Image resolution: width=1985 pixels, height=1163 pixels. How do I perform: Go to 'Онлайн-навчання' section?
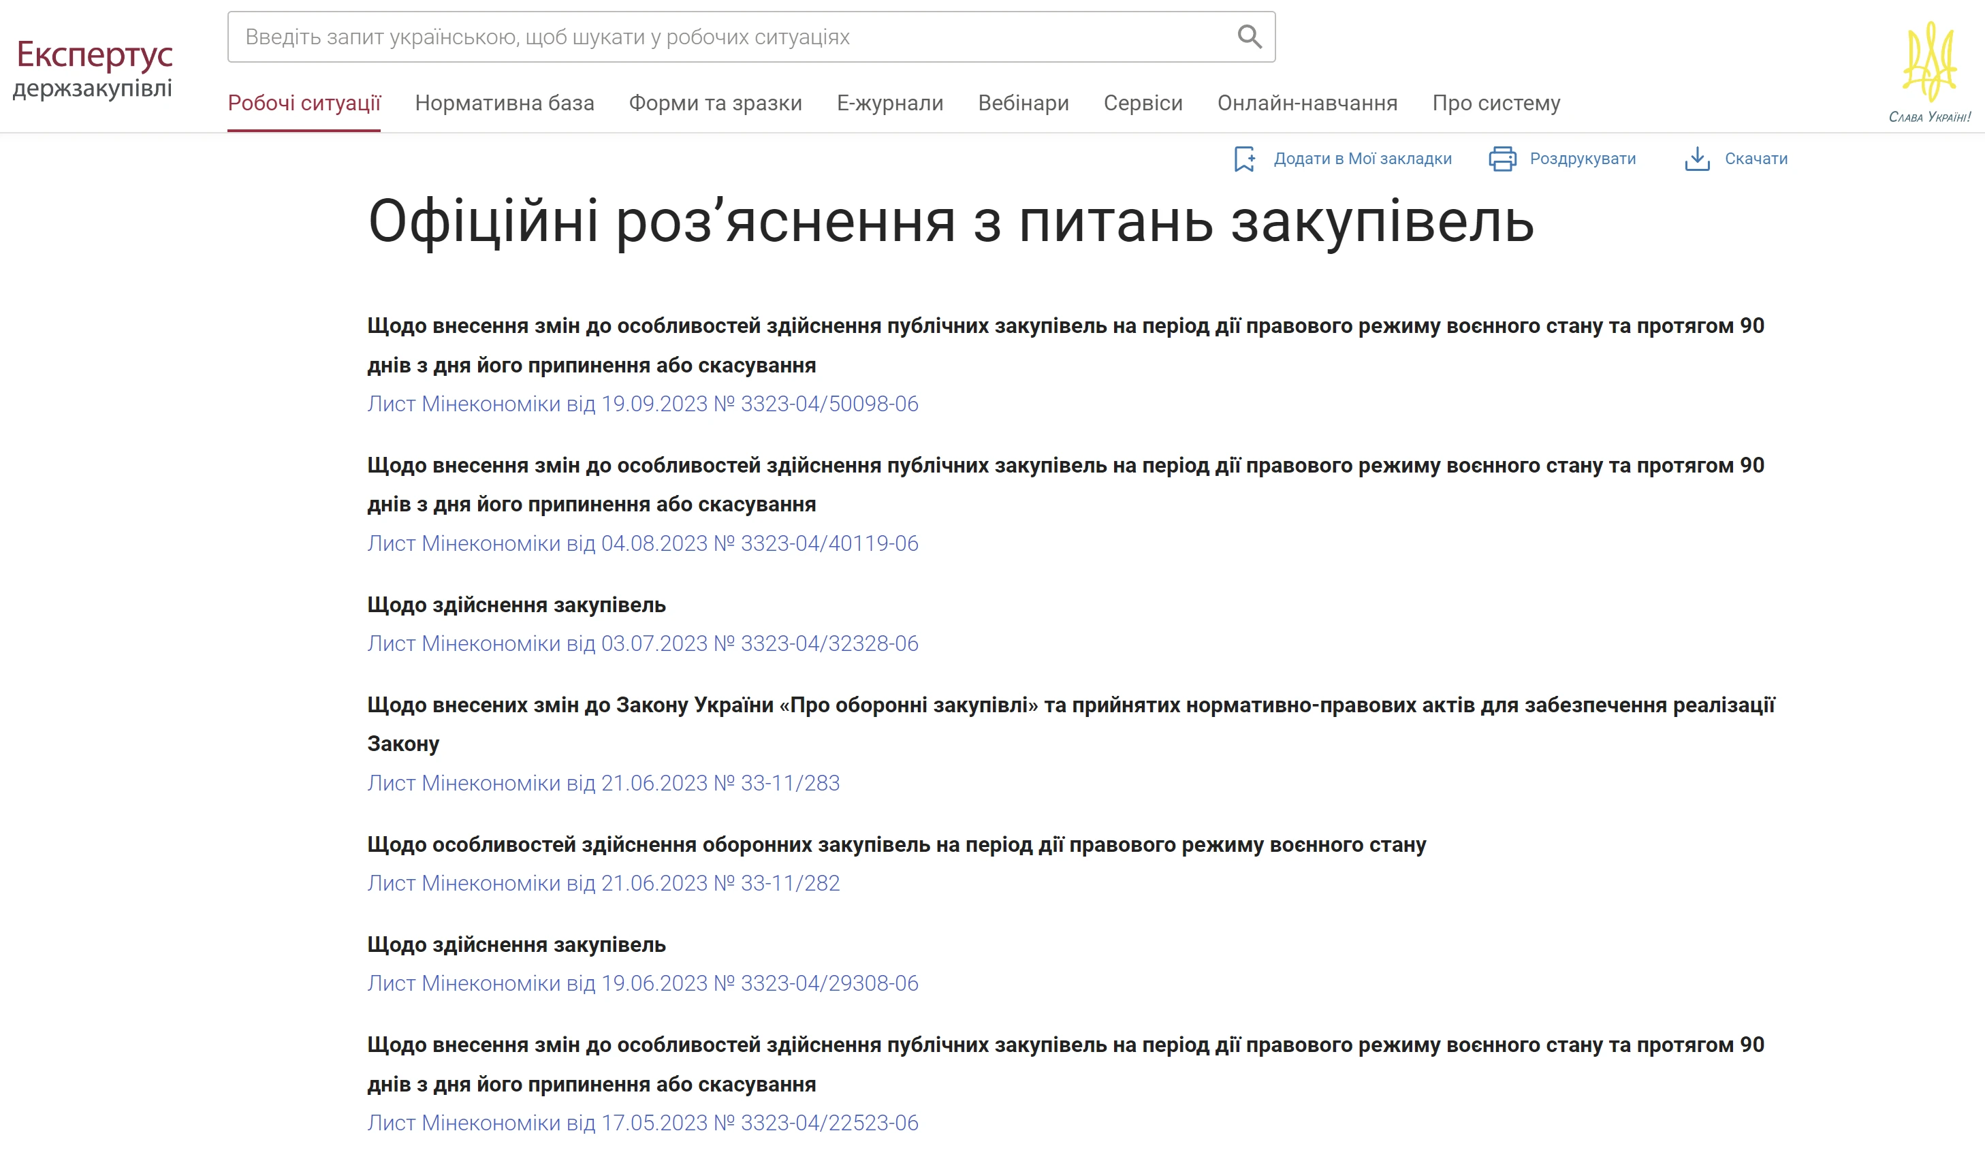tap(1308, 103)
